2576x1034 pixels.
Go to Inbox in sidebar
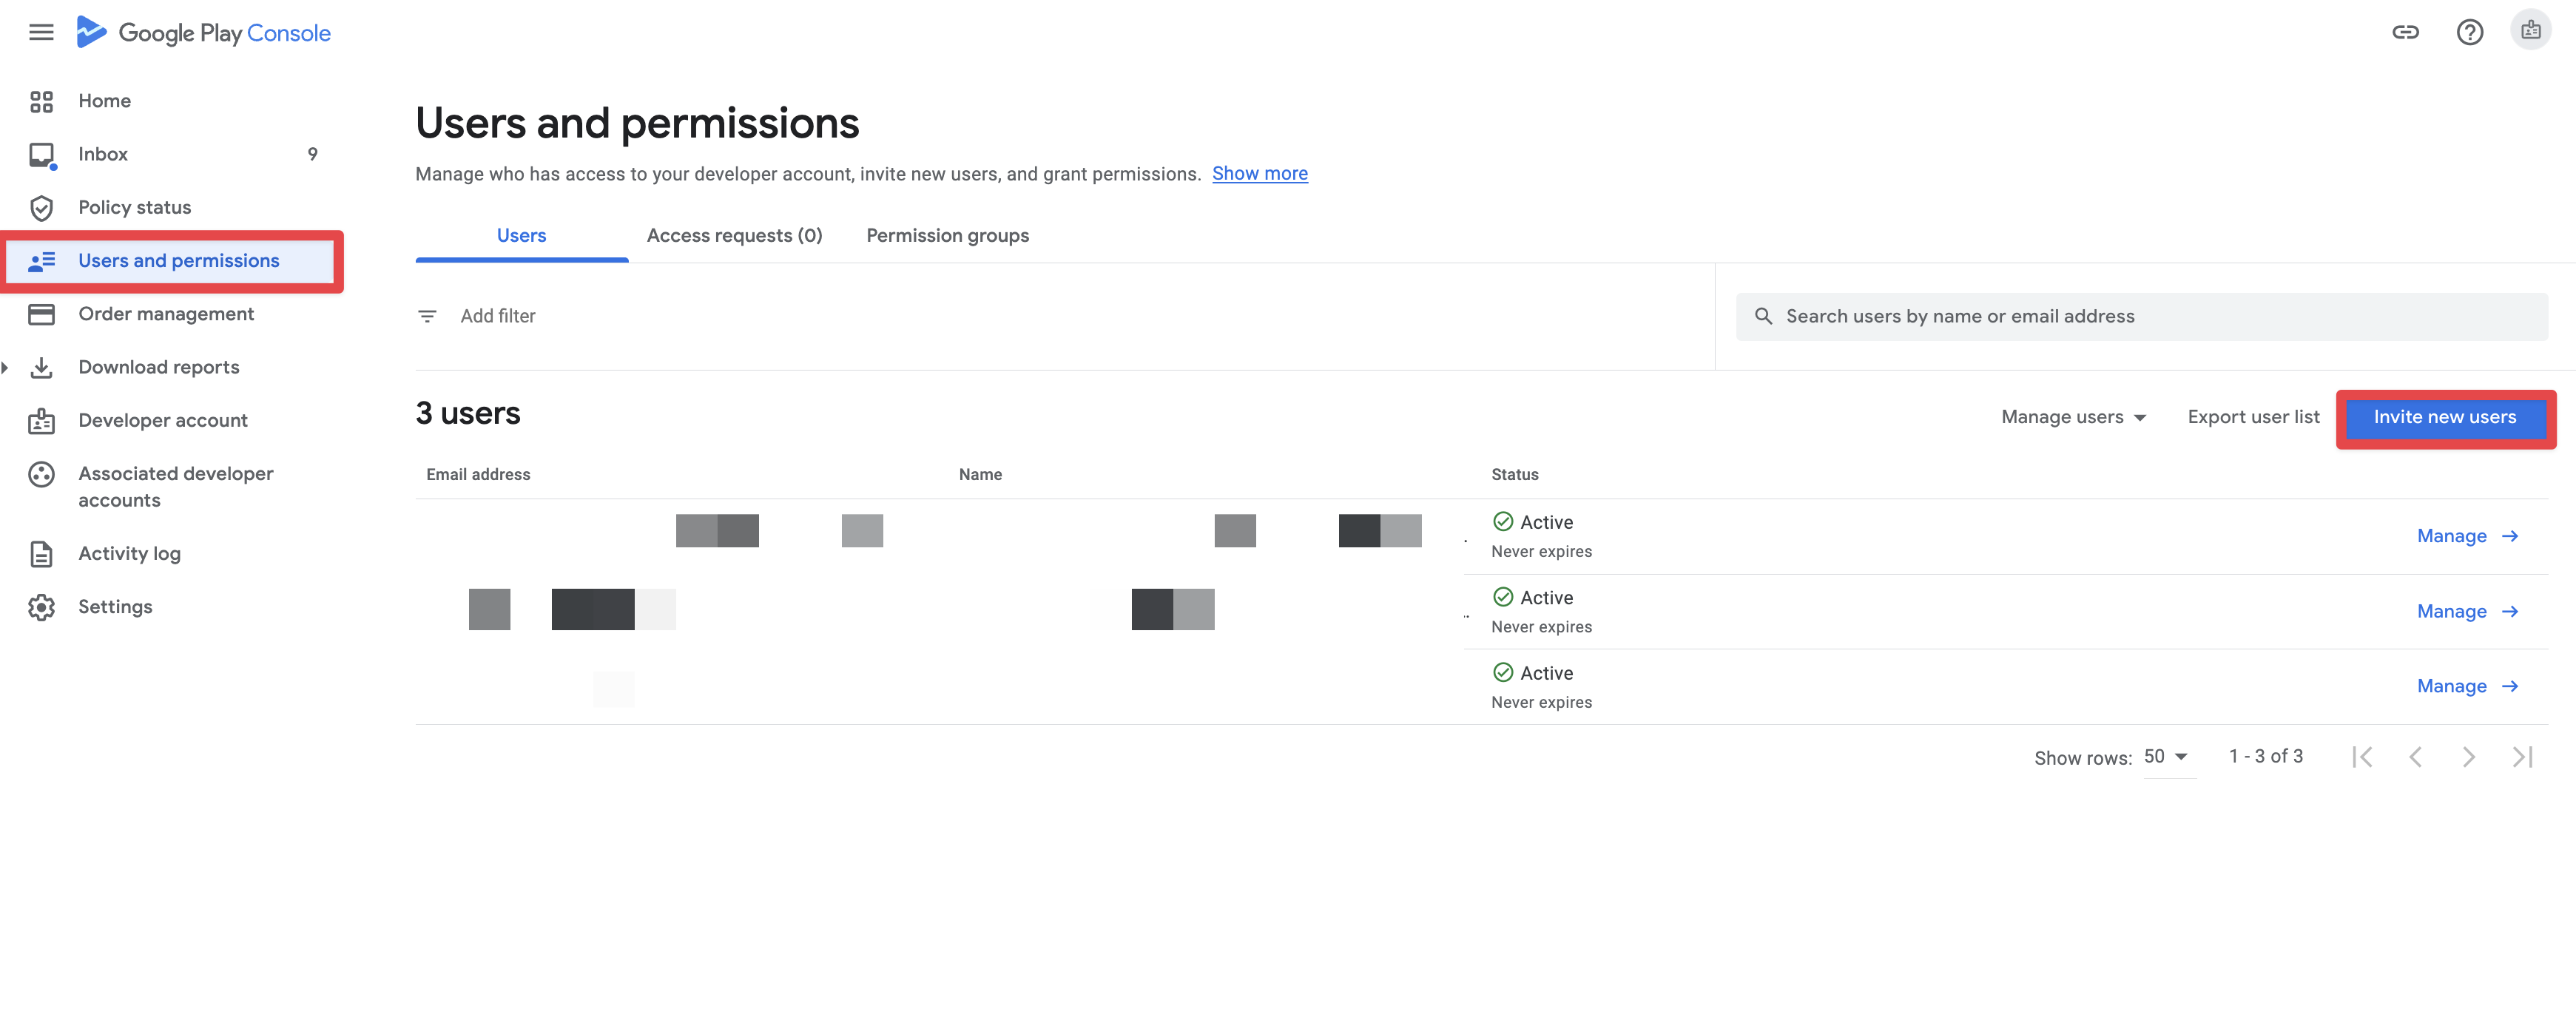103,154
